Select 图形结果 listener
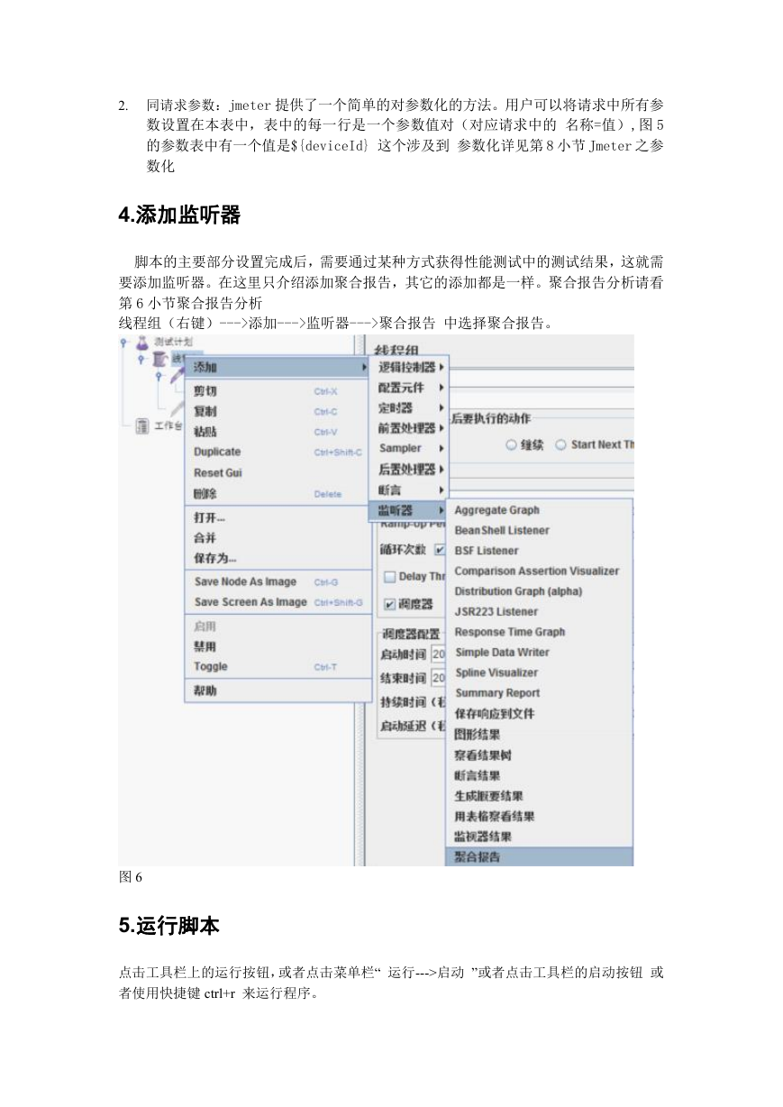Image resolution: width=783 pixels, height=1107 pixels. [x=540, y=735]
